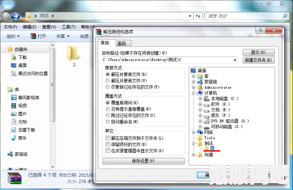Expand 网络 tree node

193,132
